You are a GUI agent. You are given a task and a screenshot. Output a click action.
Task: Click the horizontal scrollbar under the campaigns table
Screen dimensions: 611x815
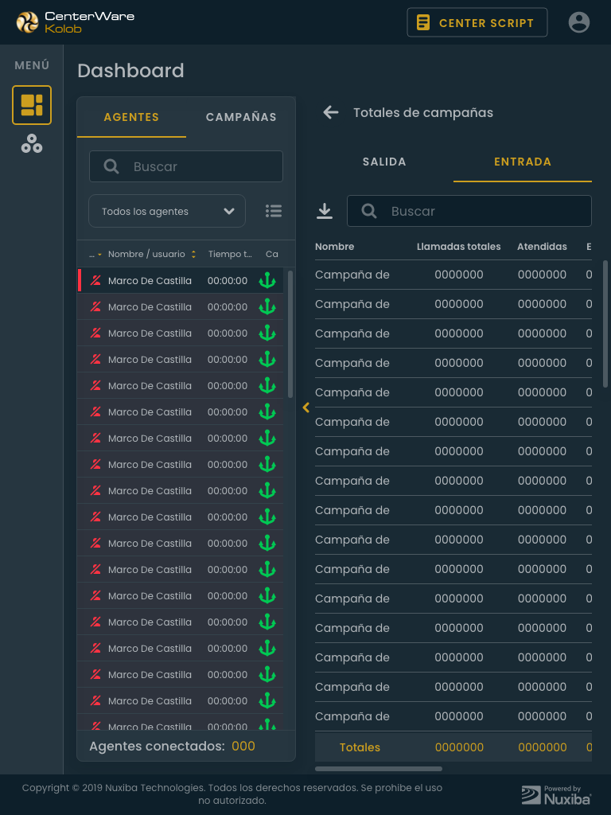[378, 769]
